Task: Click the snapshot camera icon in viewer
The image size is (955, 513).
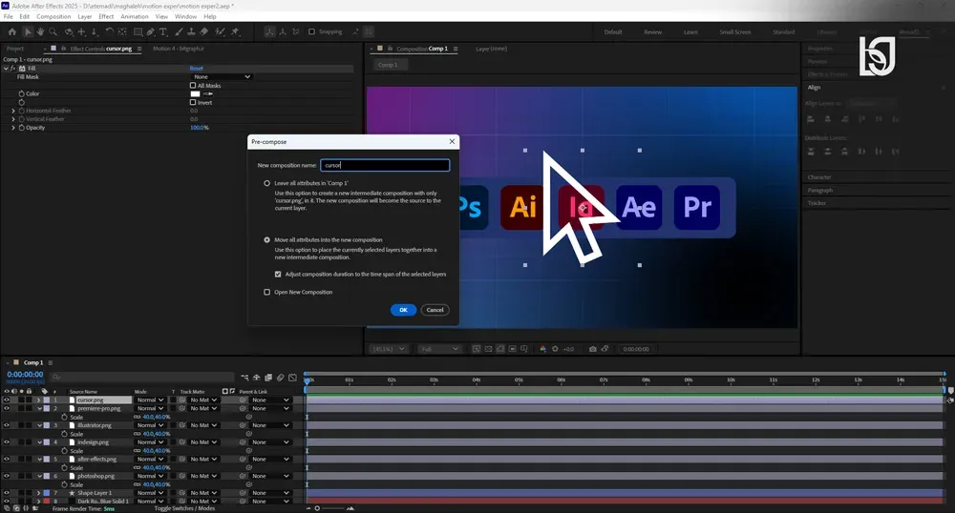Action: coord(593,349)
